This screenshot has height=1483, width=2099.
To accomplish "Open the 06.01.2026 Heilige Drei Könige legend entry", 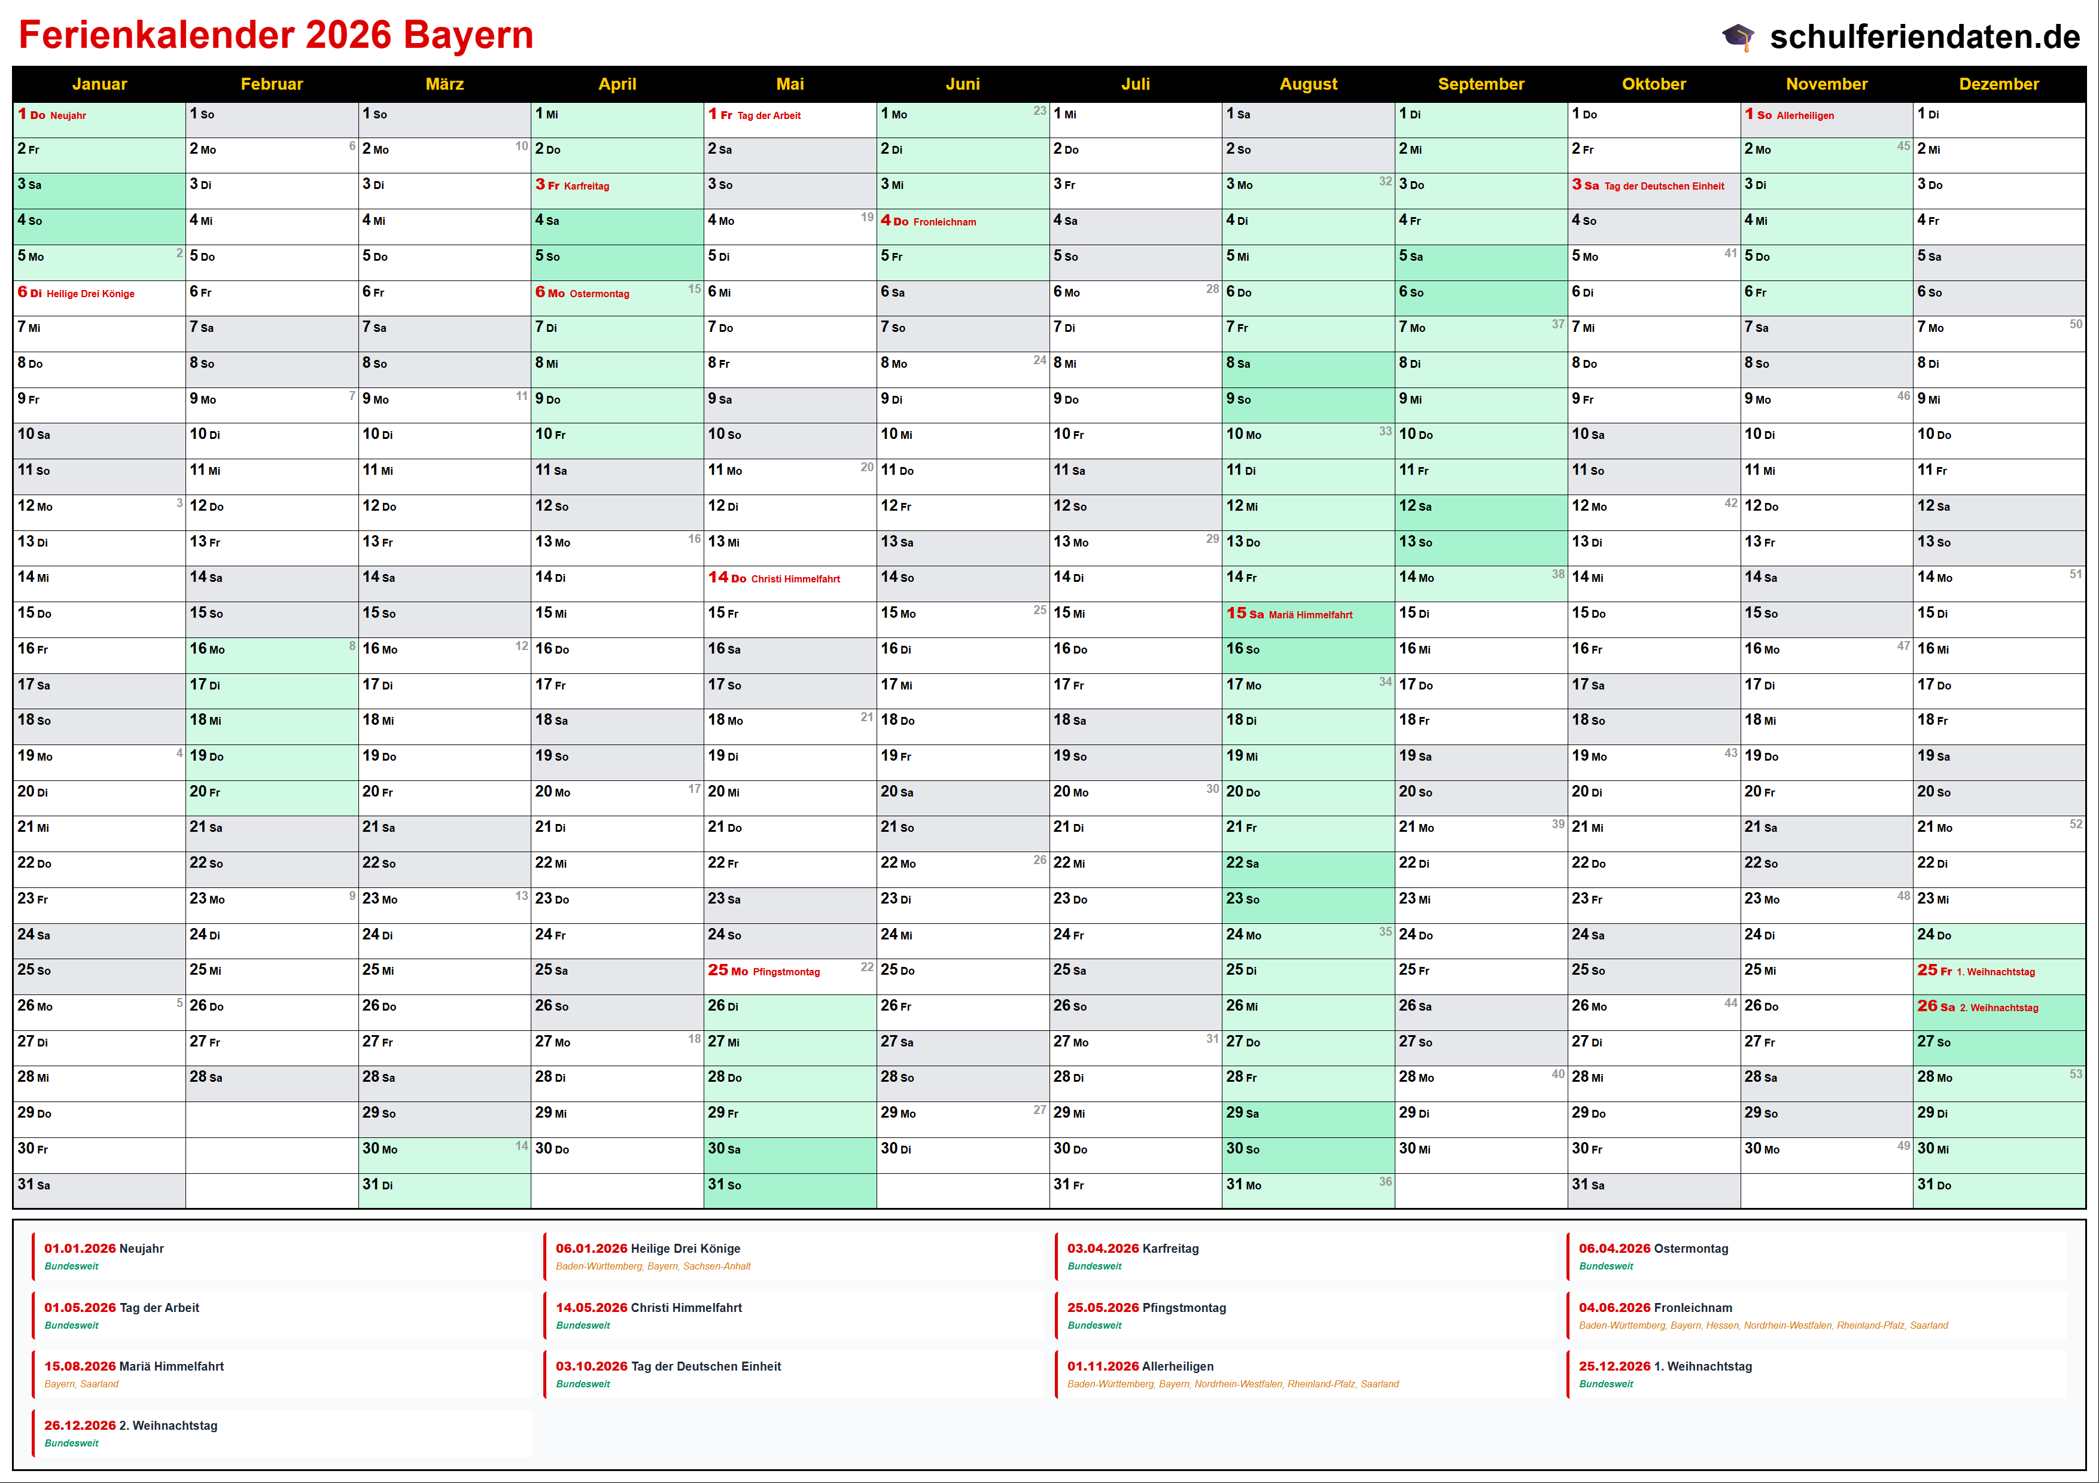I will click(647, 1248).
